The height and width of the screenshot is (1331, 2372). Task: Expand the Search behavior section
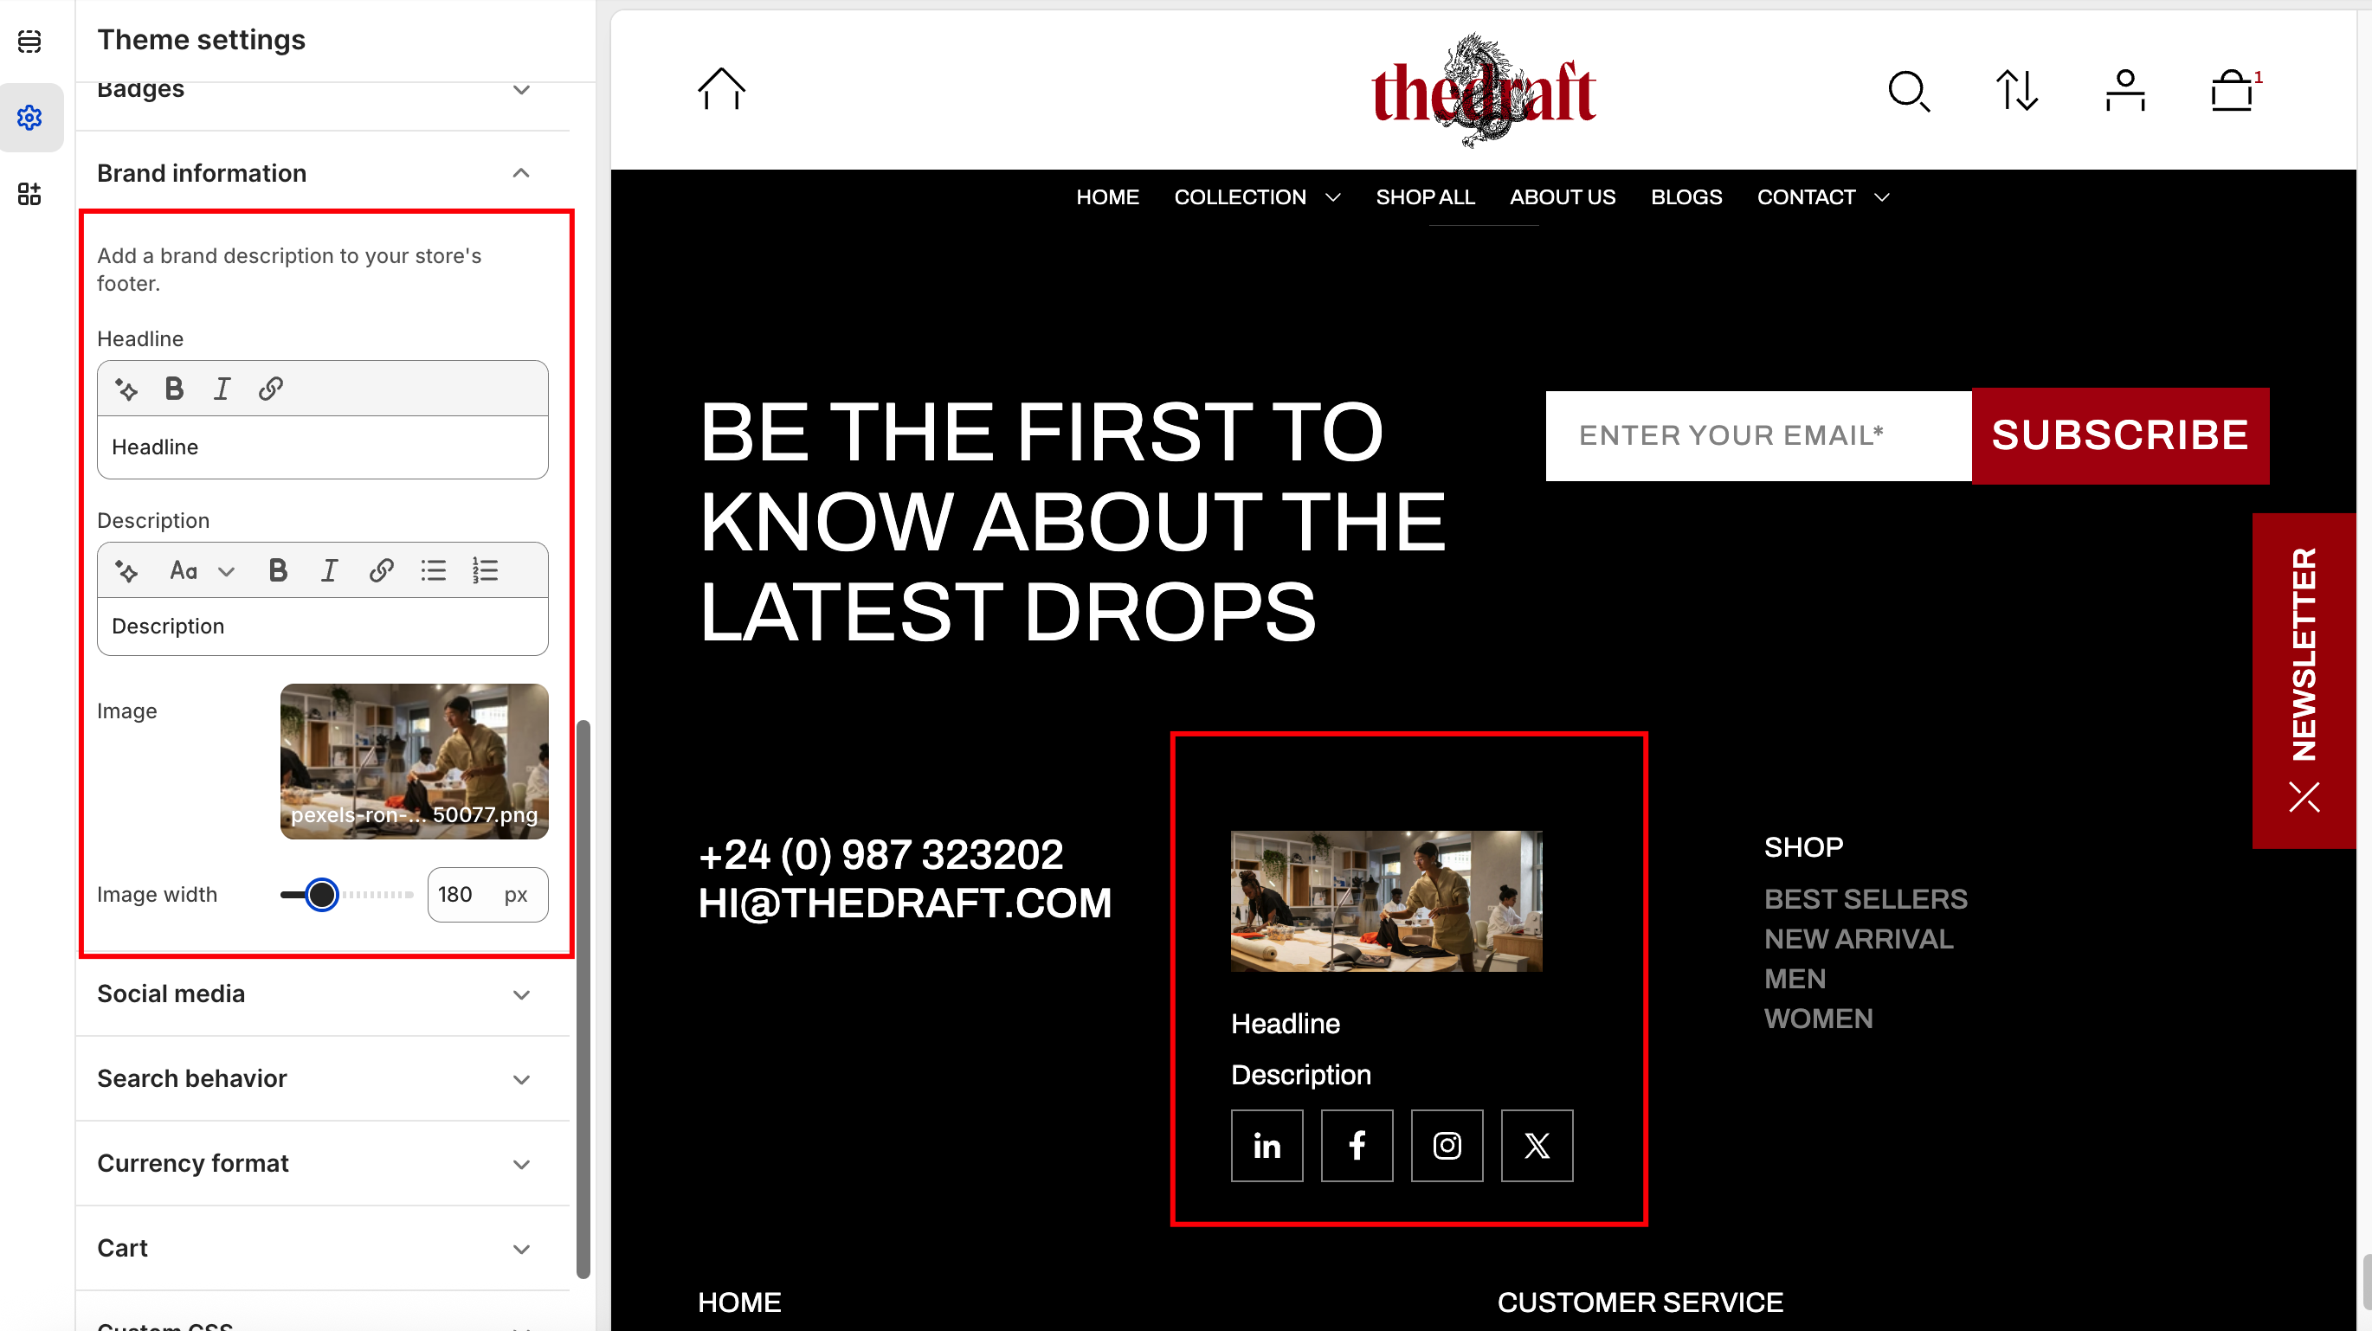pyautogui.click(x=521, y=1080)
